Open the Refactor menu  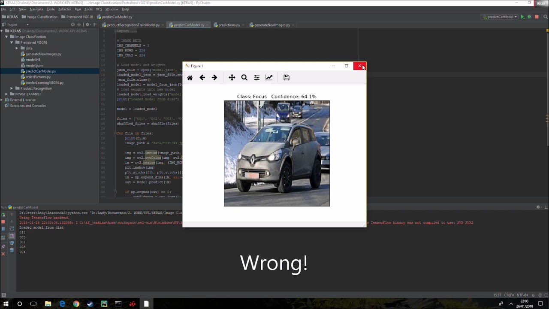tap(65, 9)
